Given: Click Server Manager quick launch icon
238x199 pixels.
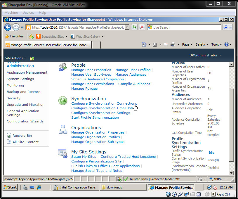Looking at the screenshot, I should click(25, 187).
